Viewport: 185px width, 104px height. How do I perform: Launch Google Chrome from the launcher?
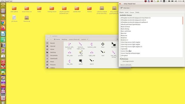point(3,23)
